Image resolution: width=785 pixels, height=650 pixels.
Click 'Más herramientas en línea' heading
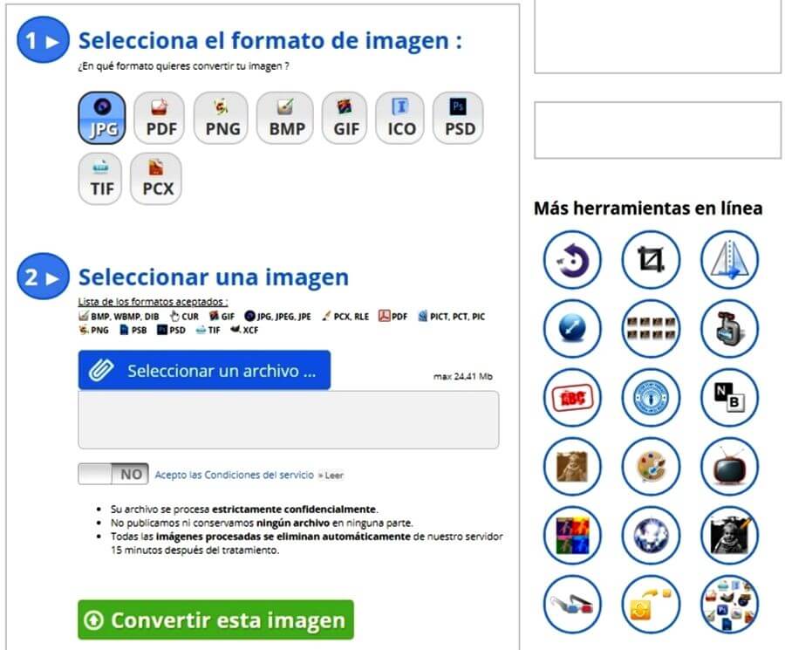coord(648,208)
